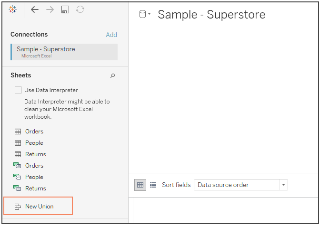Refresh the data source icon

[80, 9]
